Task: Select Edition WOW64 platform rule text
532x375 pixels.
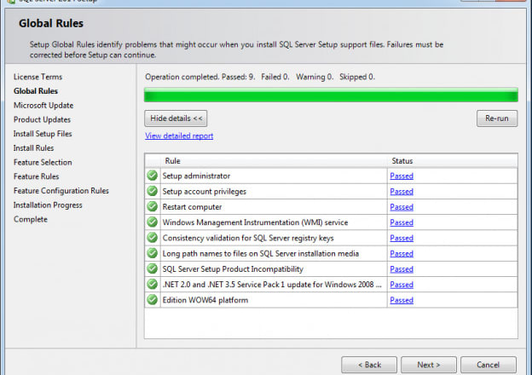Action: 205,300
